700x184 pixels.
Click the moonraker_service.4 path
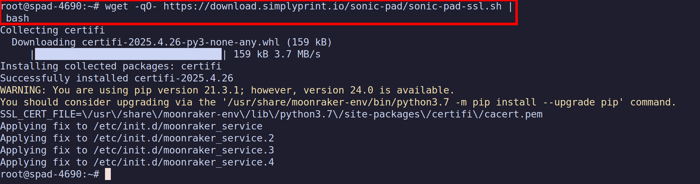click(x=184, y=162)
